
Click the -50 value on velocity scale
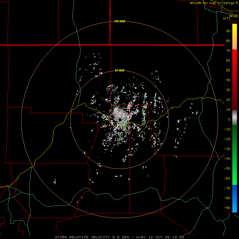click(x=227, y=169)
